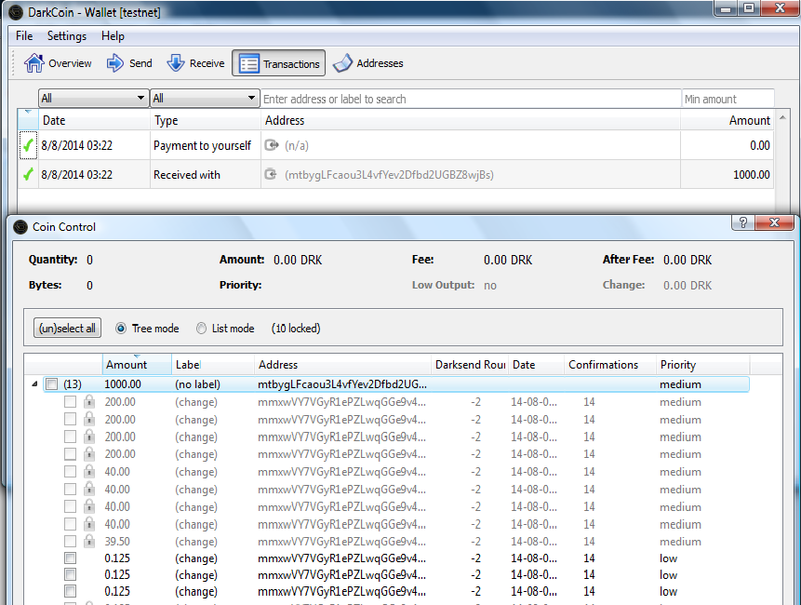Image resolution: width=801 pixels, height=605 pixels.
Task: Click the Min amount field
Action: click(x=728, y=99)
